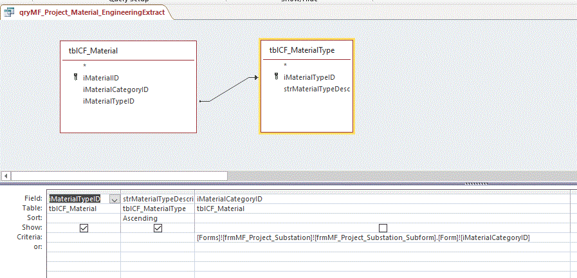
Task: Click the key icon beside iMaterialTypeID in tblCF_MaterialType
Action: [x=277, y=77]
